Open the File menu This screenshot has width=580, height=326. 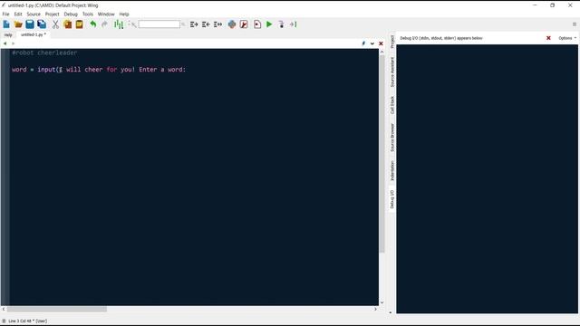(x=6, y=14)
